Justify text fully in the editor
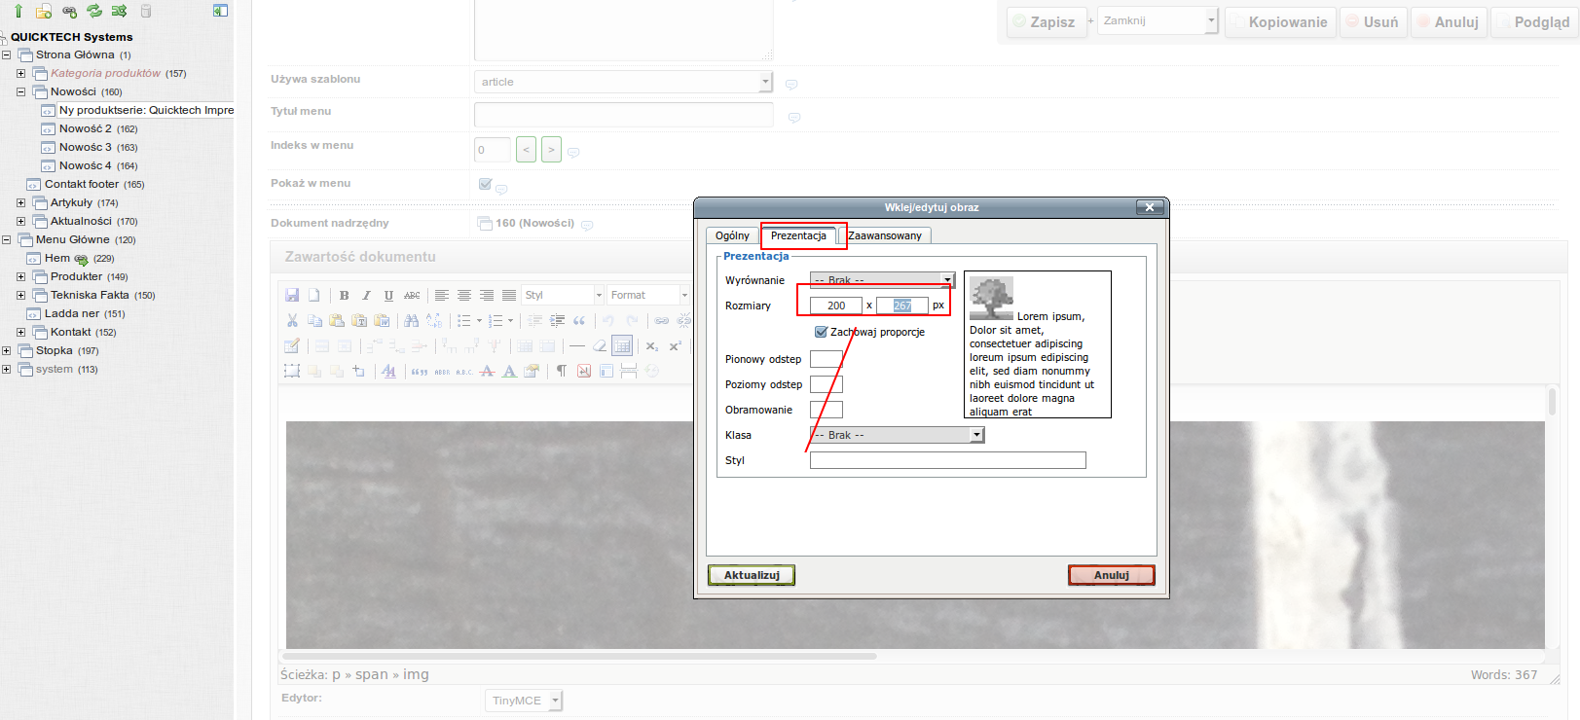This screenshot has width=1580, height=720. (x=509, y=295)
